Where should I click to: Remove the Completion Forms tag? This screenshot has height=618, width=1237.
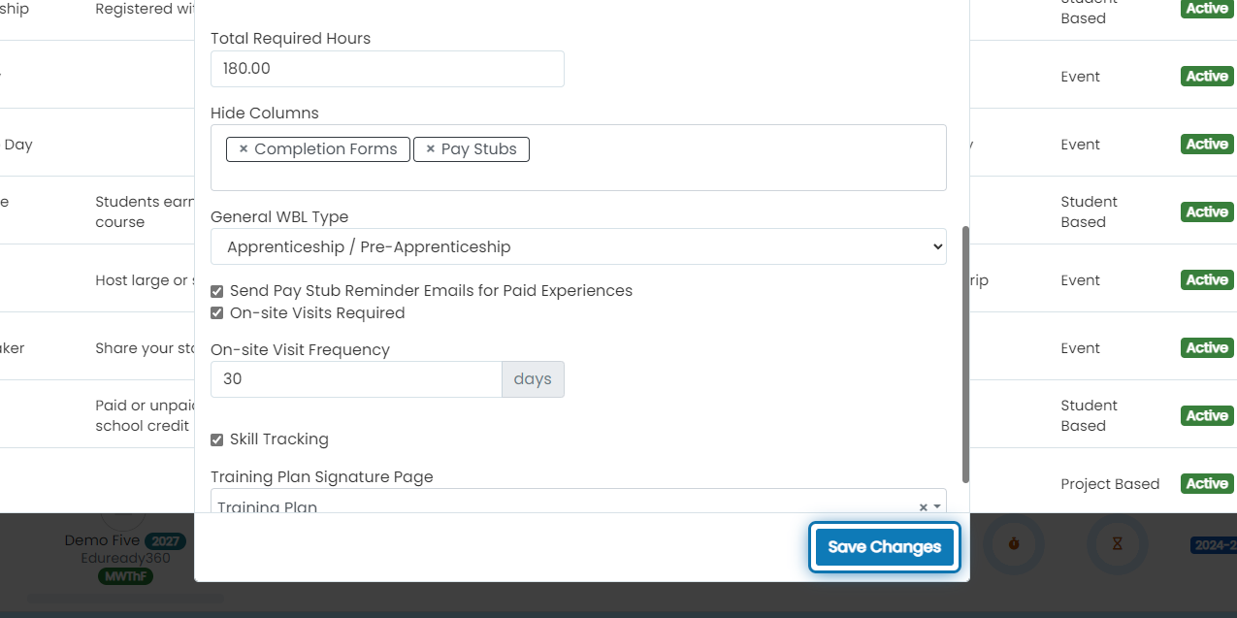244,149
